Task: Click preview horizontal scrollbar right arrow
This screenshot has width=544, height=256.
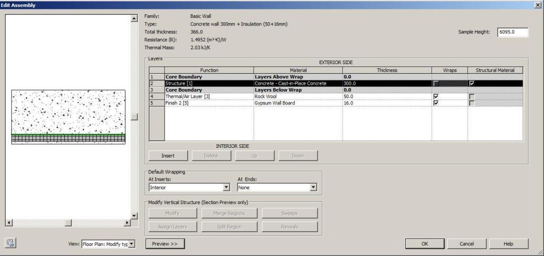Action: (x=127, y=223)
